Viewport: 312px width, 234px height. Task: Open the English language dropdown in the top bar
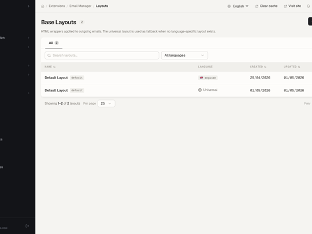(x=238, y=6)
